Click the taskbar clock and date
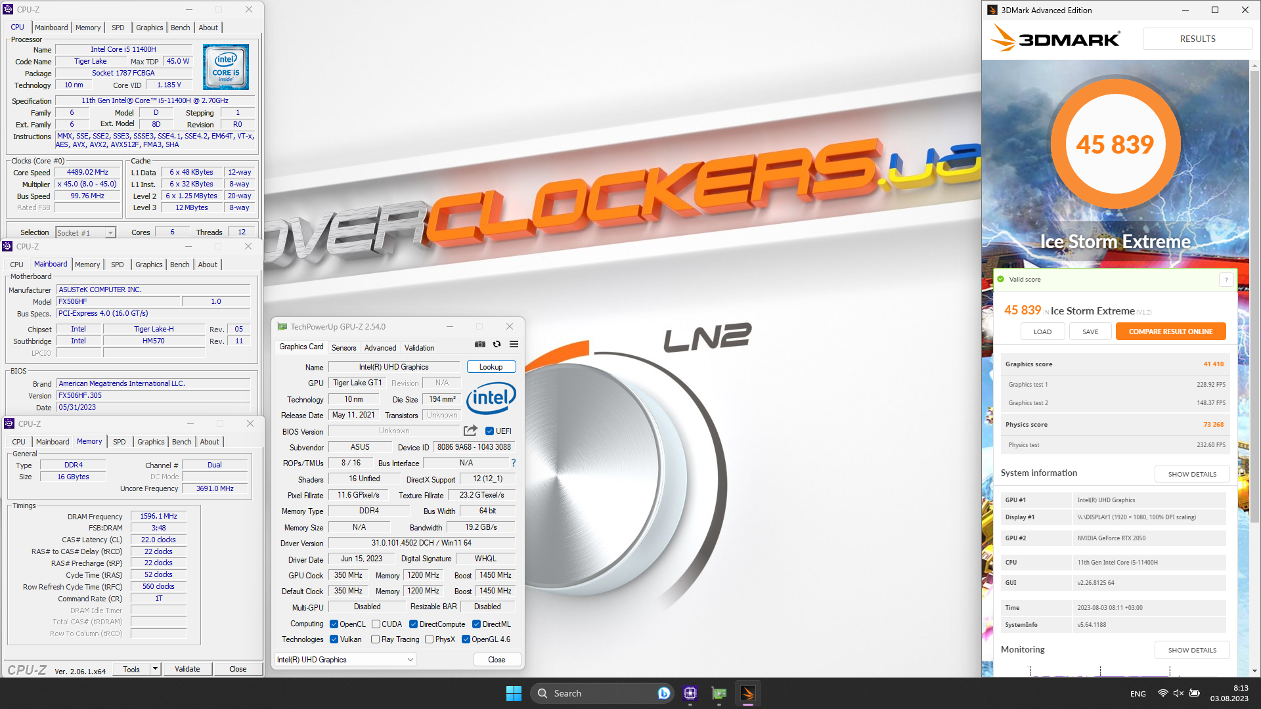This screenshot has height=709, width=1261. [x=1229, y=693]
